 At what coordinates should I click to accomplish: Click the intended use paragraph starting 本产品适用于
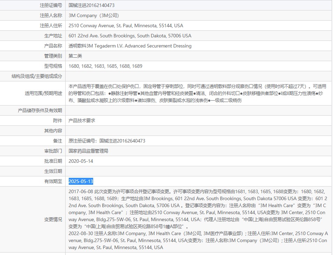[197, 93]
